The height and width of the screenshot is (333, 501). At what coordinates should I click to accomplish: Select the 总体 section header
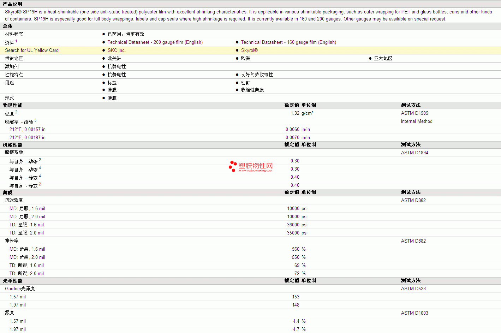7,26
